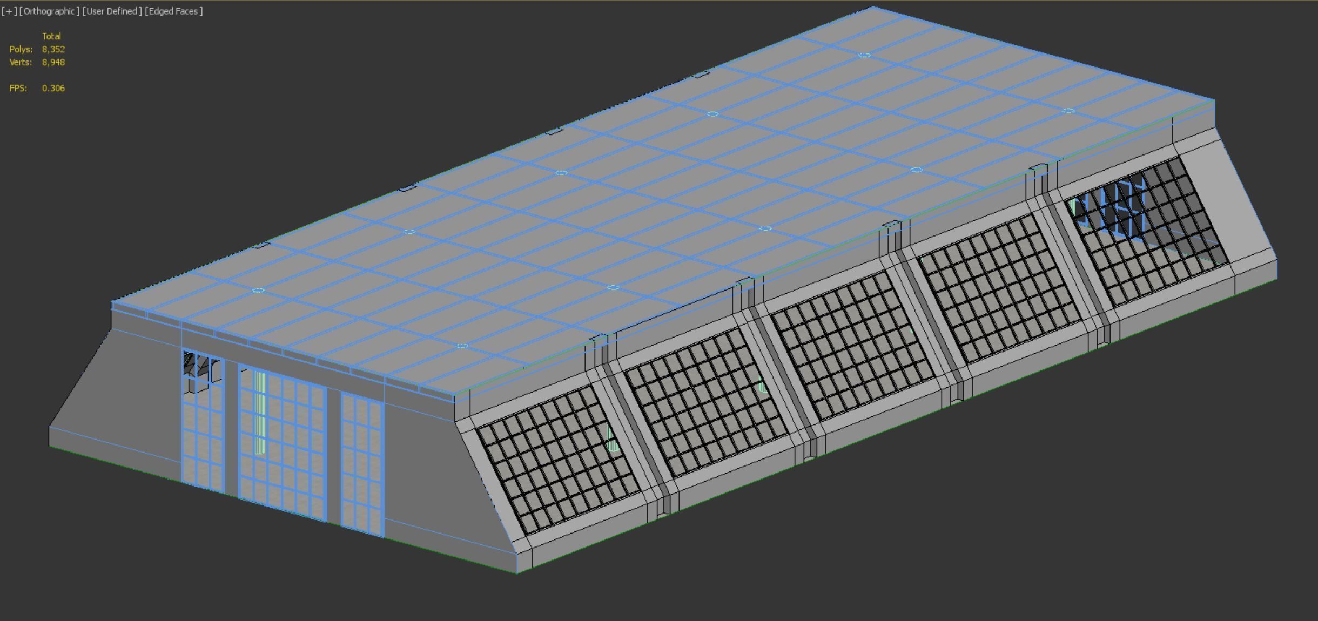
Task: Click the FPS value readout
Action: coord(53,88)
